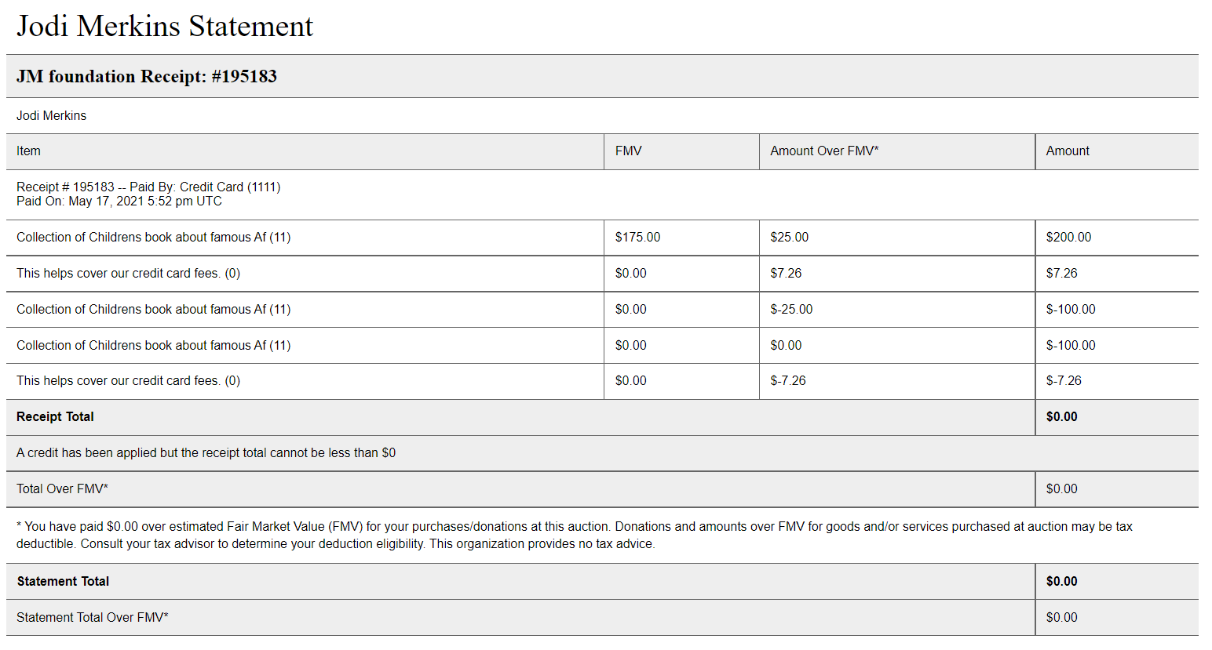Select the Receipt Total $0.00 amount
1212x650 pixels.
1061,416
